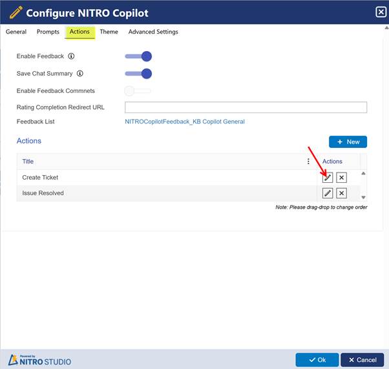The height and width of the screenshot is (369, 389).
Task: Confirm settings with Ok button
Action: tap(317, 360)
